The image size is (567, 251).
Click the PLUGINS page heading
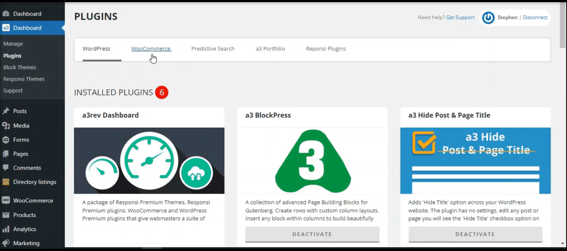pos(96,17)
